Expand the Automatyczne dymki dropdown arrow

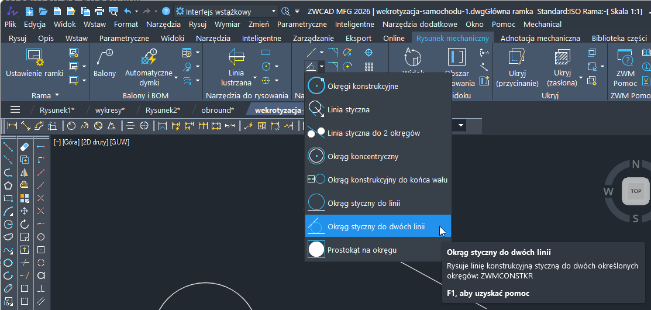click(176, 74)
